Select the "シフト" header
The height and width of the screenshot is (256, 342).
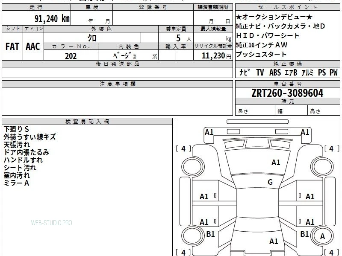pos(13,29)
